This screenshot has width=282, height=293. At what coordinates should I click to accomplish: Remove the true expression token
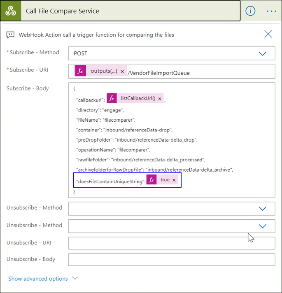point(174,180)
